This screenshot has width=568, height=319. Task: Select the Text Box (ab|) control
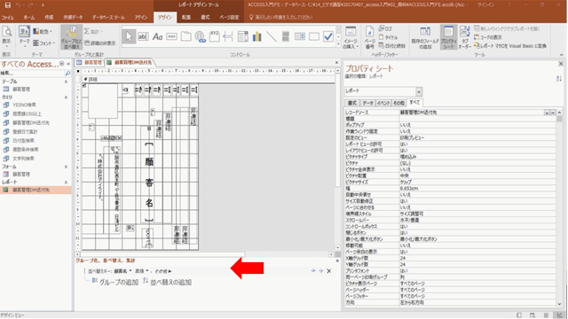[143, 36]
